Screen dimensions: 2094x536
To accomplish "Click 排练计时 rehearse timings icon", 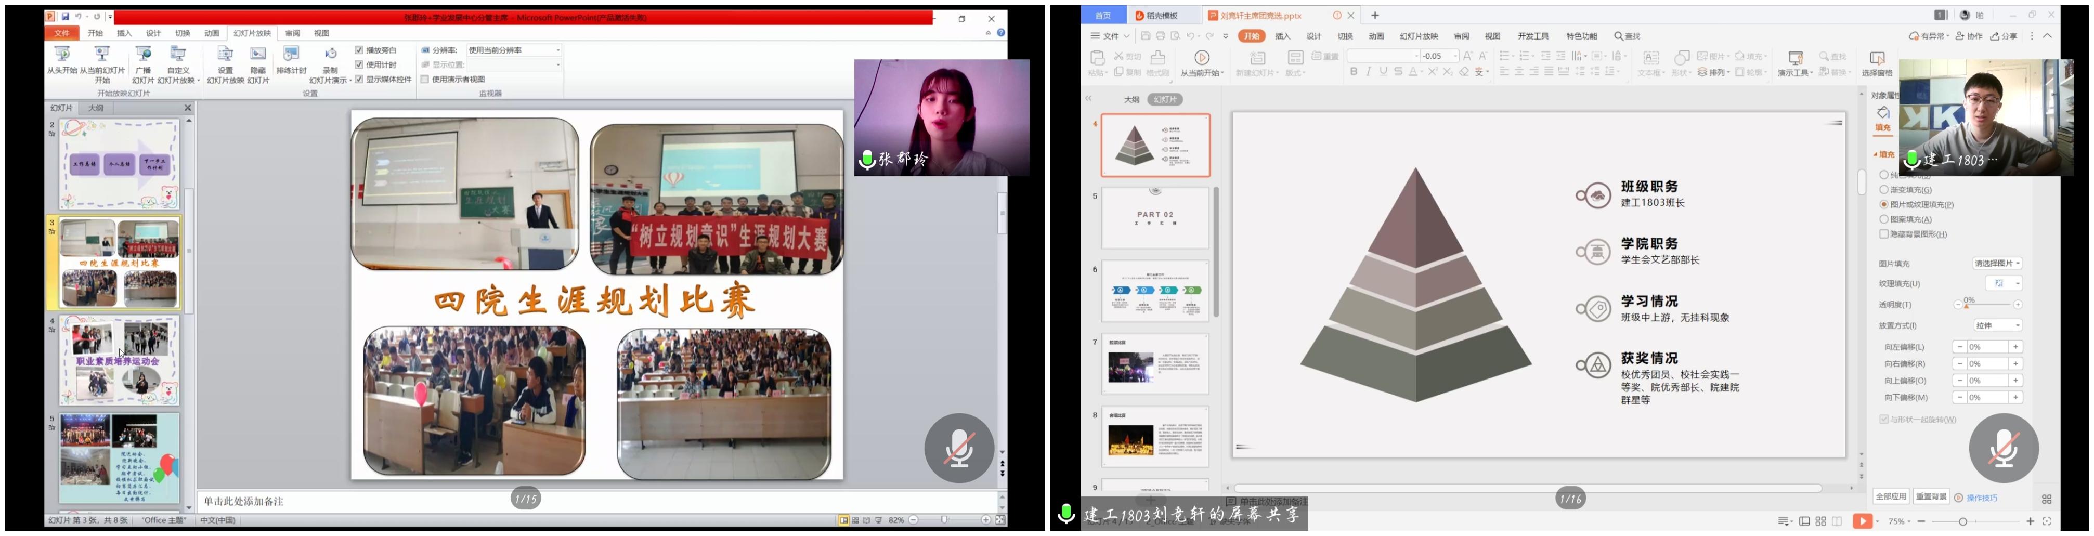I will (291, 55).
